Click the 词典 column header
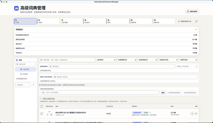The image size is (213, 123). [57, 106]
